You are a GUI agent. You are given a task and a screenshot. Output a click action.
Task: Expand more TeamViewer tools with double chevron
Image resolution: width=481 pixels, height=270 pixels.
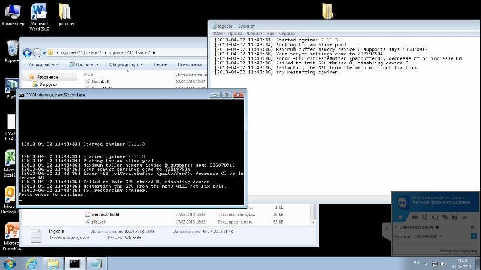(464, 217)
